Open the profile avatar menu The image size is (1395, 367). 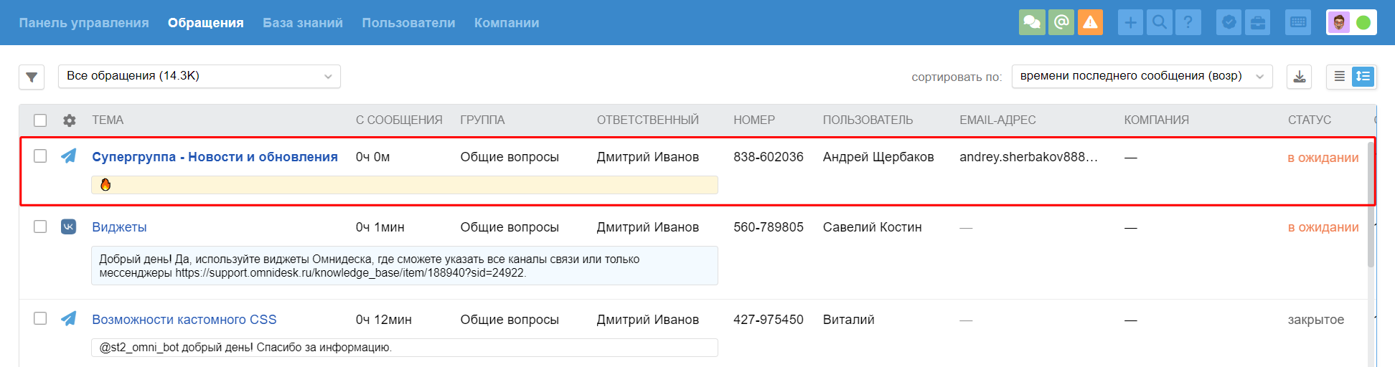[1339, 22]
